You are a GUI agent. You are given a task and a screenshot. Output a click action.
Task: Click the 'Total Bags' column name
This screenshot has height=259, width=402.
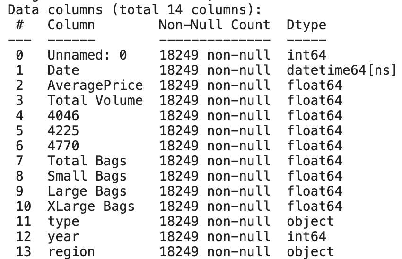(x=87, y=161)
